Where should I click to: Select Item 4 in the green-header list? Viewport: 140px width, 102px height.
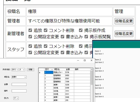(x=117, y=78)
